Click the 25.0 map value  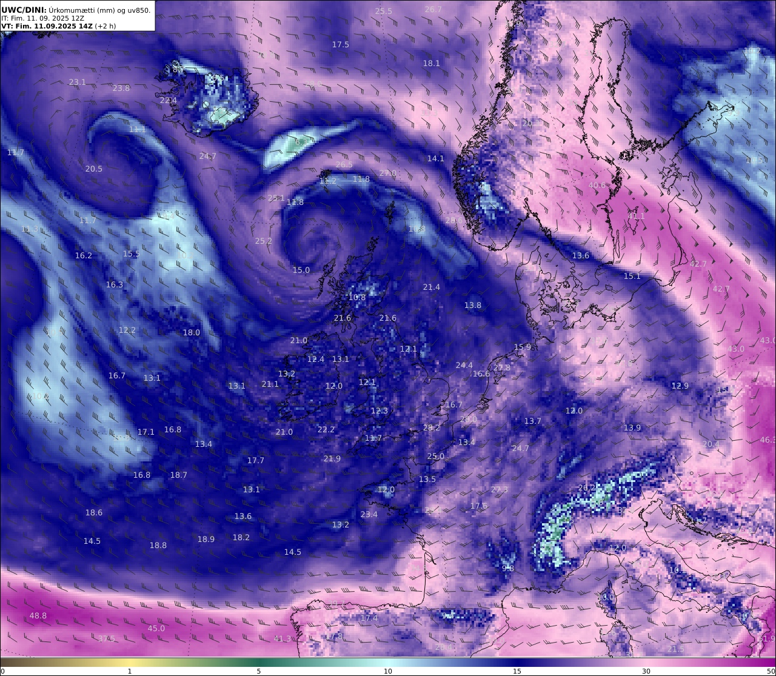click(436, 457)
